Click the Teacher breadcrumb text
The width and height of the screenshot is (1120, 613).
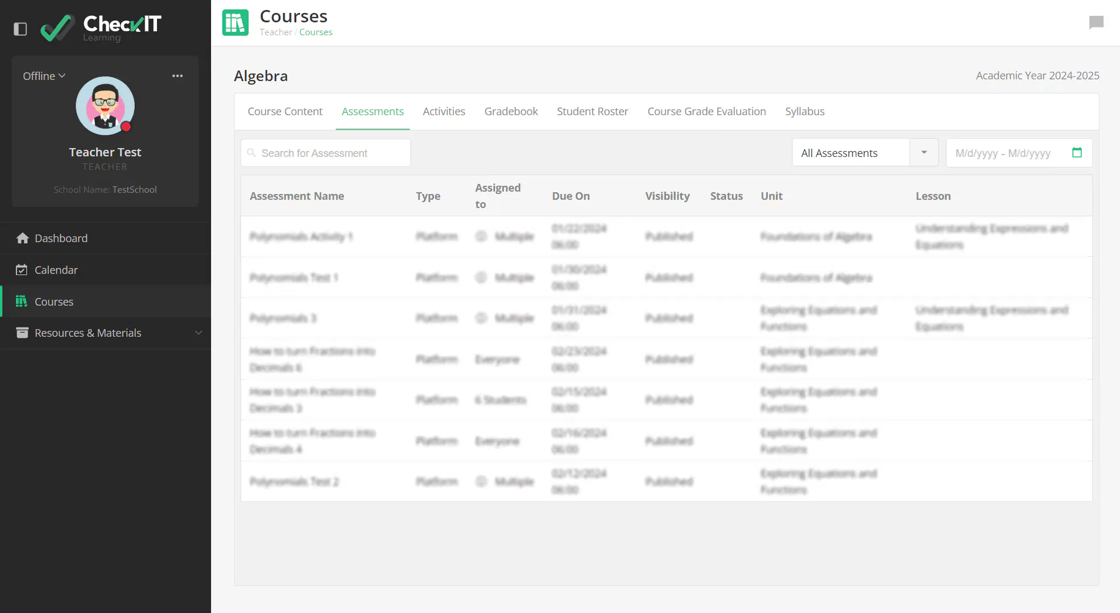point(276,32)
